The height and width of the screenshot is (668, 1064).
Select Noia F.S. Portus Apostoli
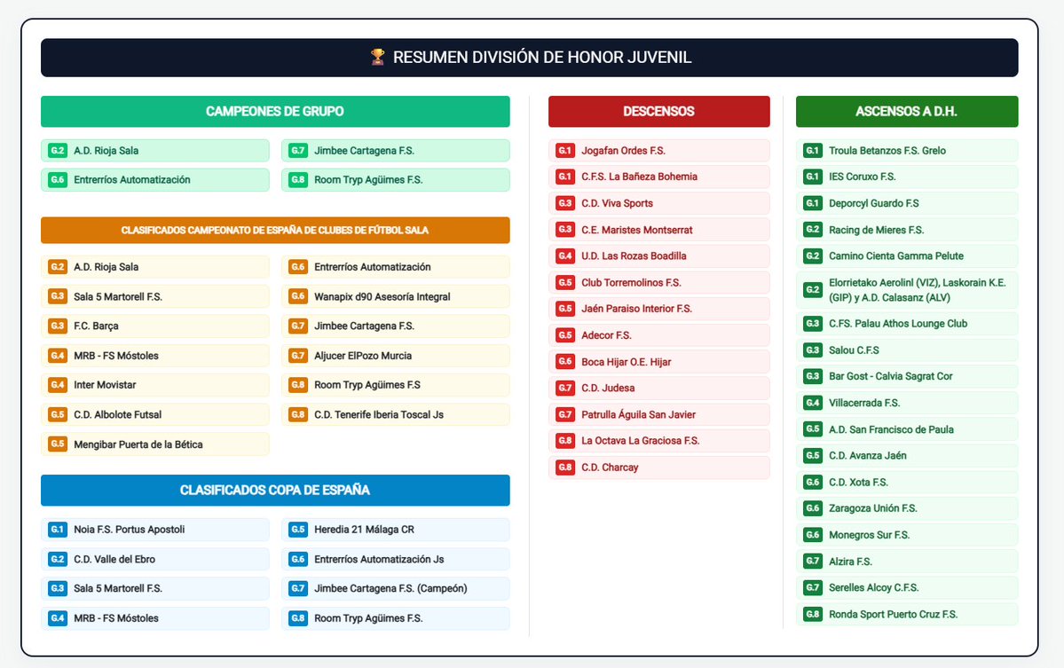tap(154, 529)
